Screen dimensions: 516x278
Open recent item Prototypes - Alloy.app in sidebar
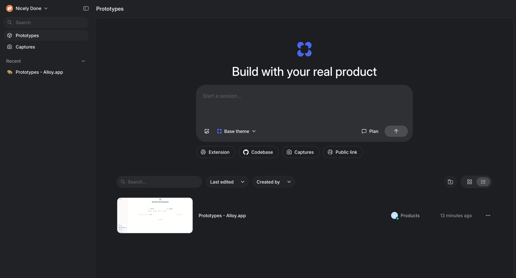tap(46, 72)
